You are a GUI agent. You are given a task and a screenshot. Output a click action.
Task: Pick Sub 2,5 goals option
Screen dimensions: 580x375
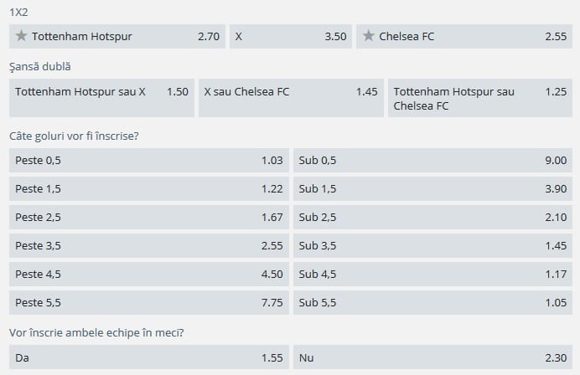432,218
